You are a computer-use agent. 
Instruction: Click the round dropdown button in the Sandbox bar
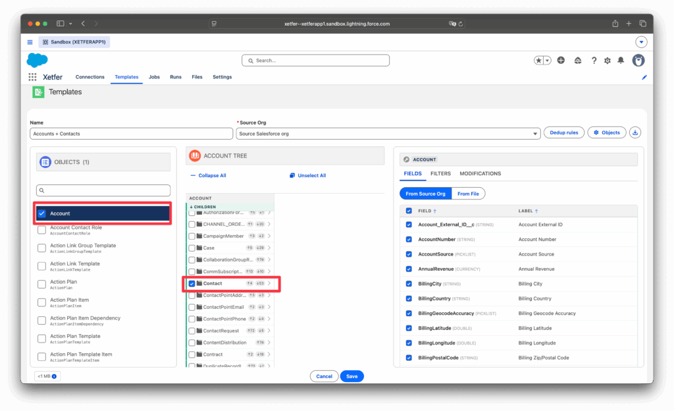coord(641,42)
